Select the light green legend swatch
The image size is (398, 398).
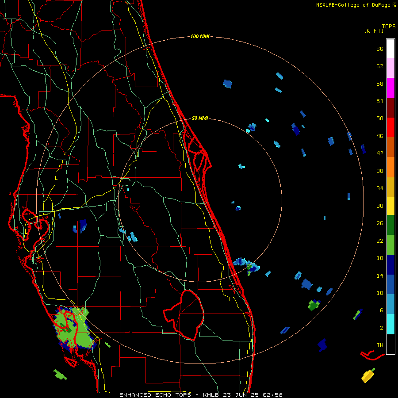pyautogui.click(x=390, y=245)
